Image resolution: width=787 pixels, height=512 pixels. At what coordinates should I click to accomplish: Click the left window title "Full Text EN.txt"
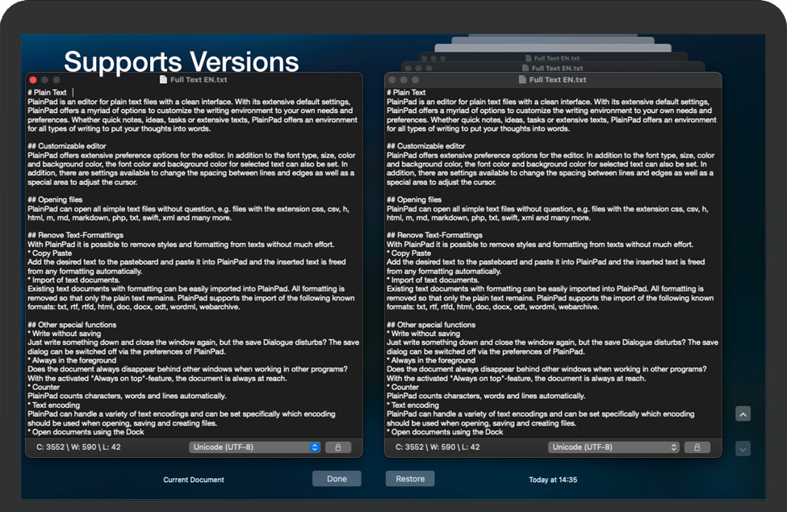[199, 80]
